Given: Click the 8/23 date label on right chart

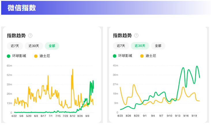Looking at the screenshot, I should 120,116.
